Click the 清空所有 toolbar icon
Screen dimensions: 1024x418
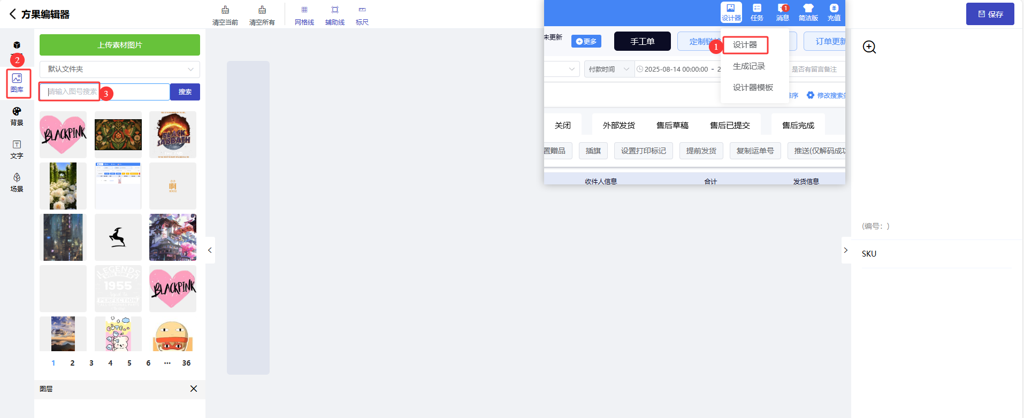[x=262, y=16]
